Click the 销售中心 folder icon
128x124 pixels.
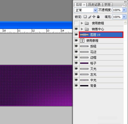click(x=87, y=29)
